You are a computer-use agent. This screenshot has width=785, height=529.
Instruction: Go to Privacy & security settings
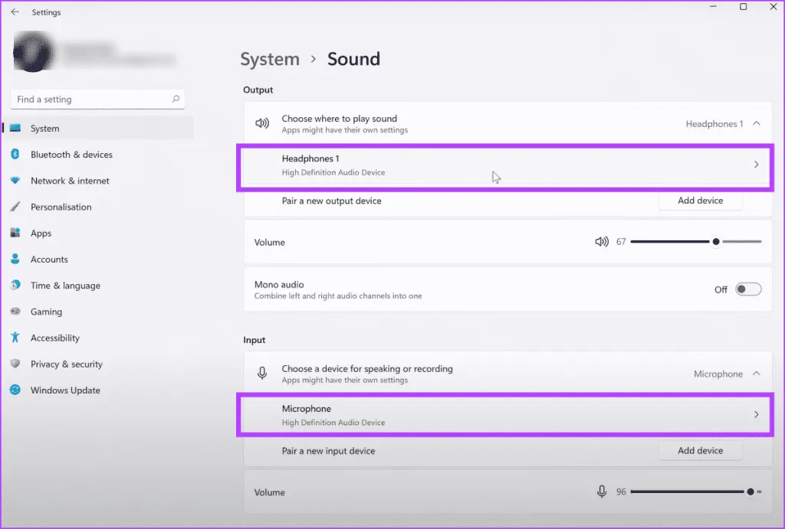66,364
